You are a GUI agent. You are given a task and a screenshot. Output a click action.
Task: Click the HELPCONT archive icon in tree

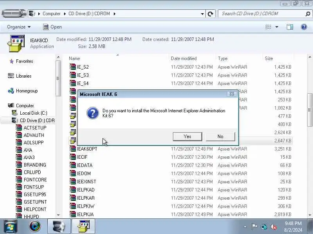pos(19,209)
